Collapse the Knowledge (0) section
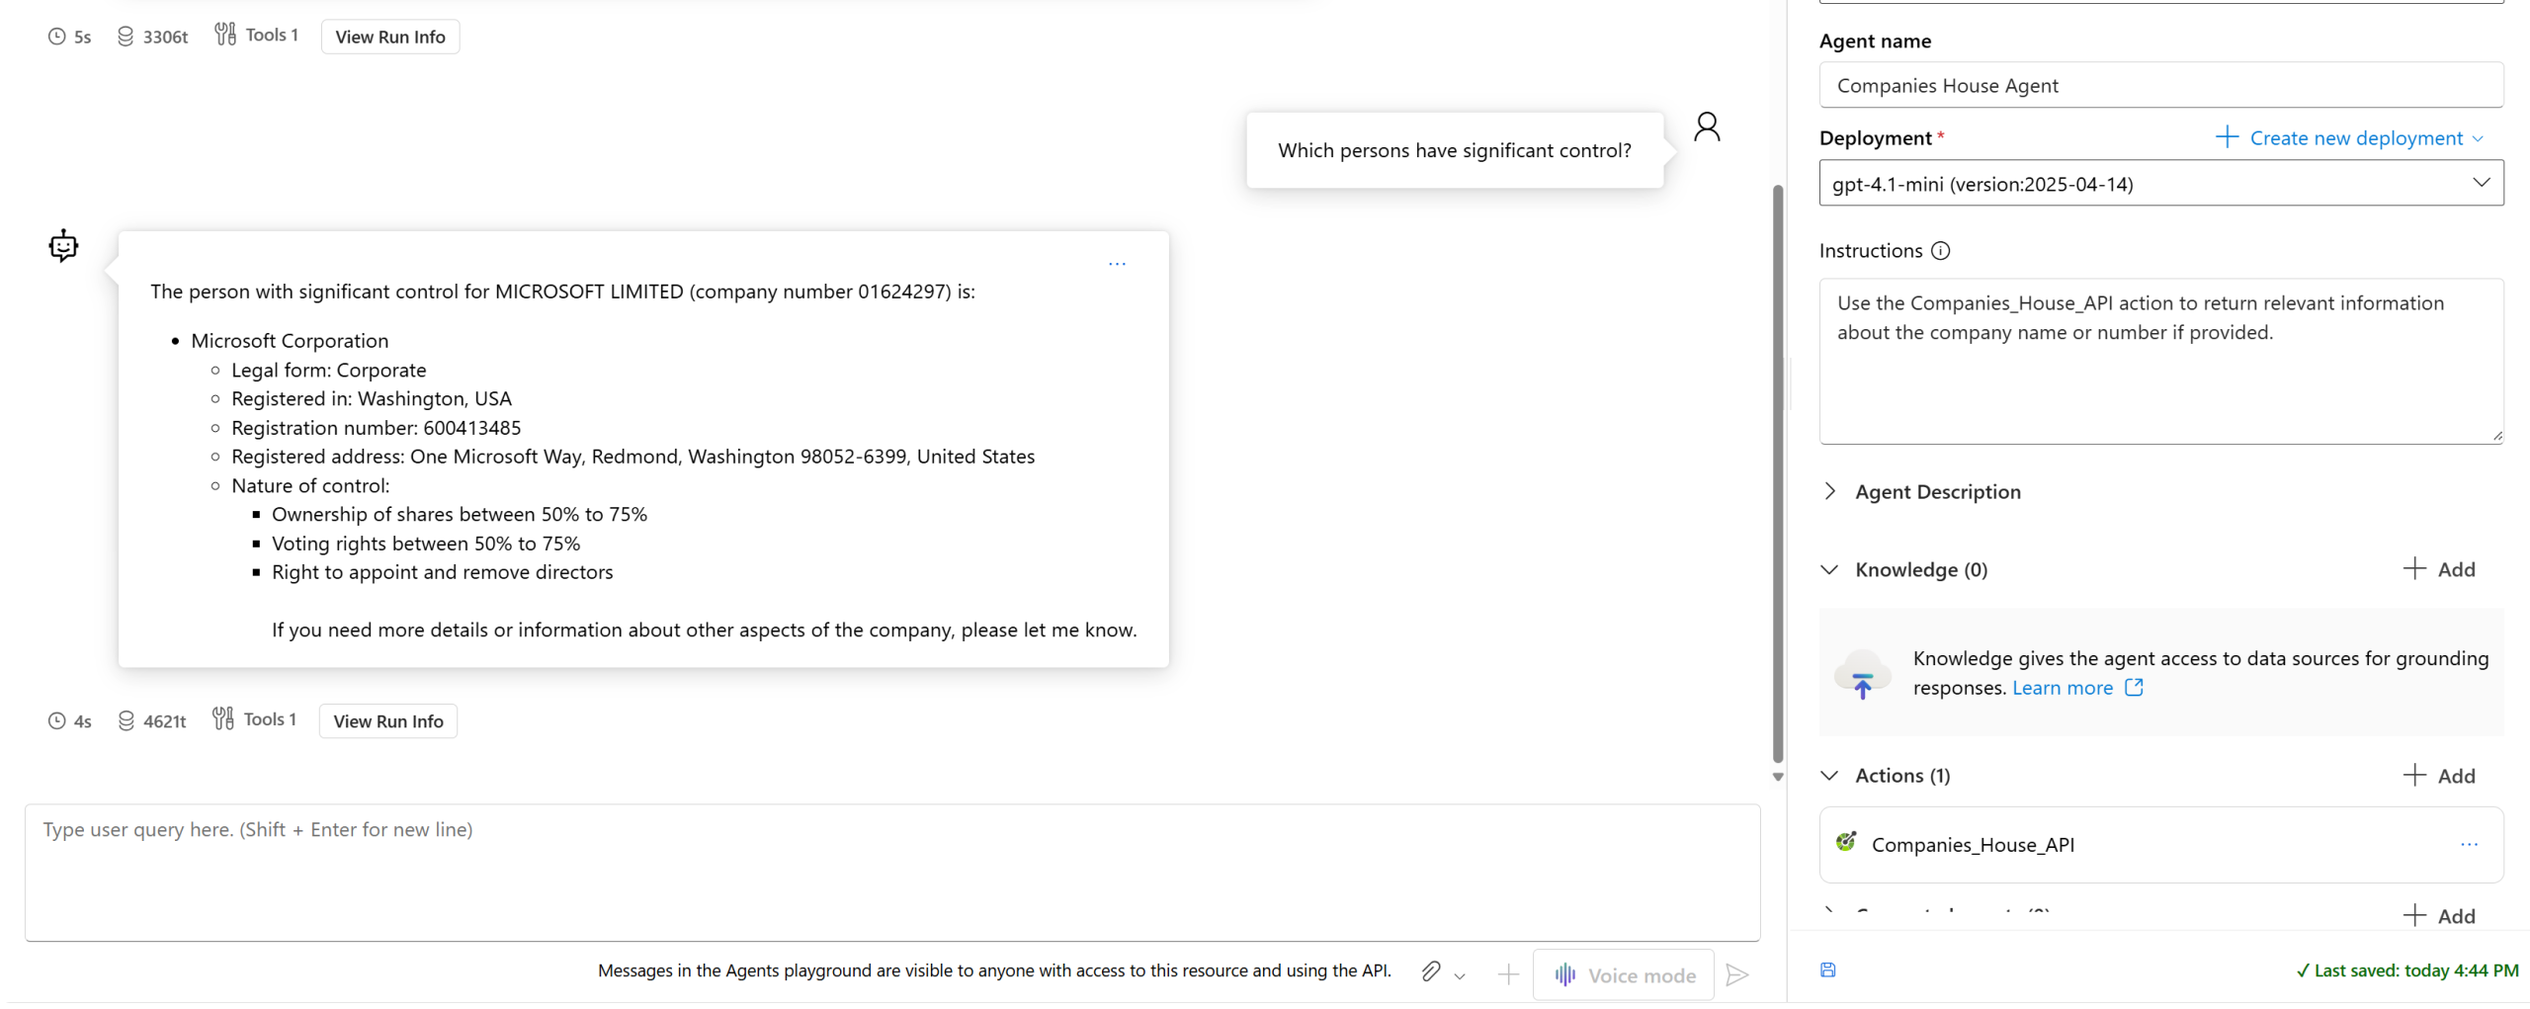Image resolution: width=2530 pixels, height=1009 pixels. click(x=1829, y=569)
